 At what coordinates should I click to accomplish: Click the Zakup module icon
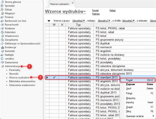pyautogui.click(x=2, y=10)
